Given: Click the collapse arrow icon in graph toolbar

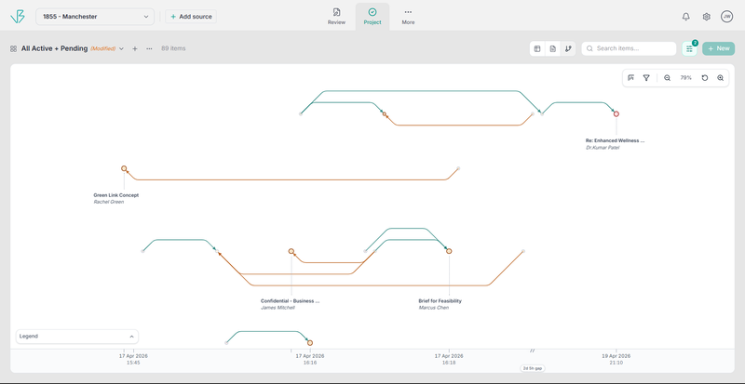Looking at the screenshot, I should [x=631, y=78].
